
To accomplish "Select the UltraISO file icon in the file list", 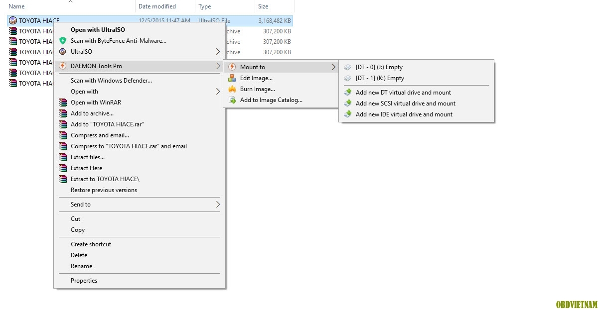I will pyautogui.click(x=13, y=21).
